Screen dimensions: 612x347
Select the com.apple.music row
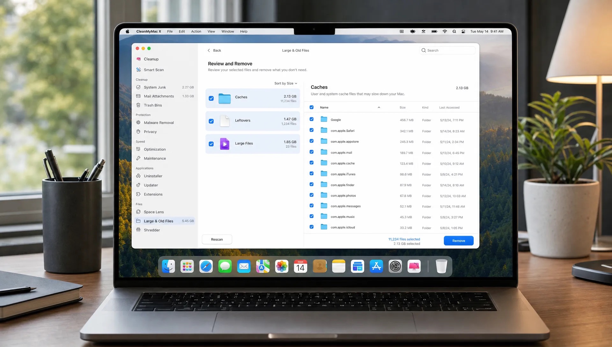click(391, 217)
